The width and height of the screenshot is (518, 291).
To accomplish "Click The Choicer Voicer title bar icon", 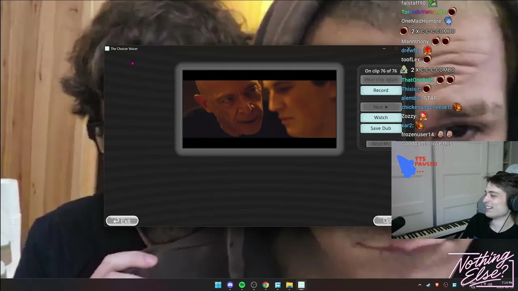I will (107, 48).
